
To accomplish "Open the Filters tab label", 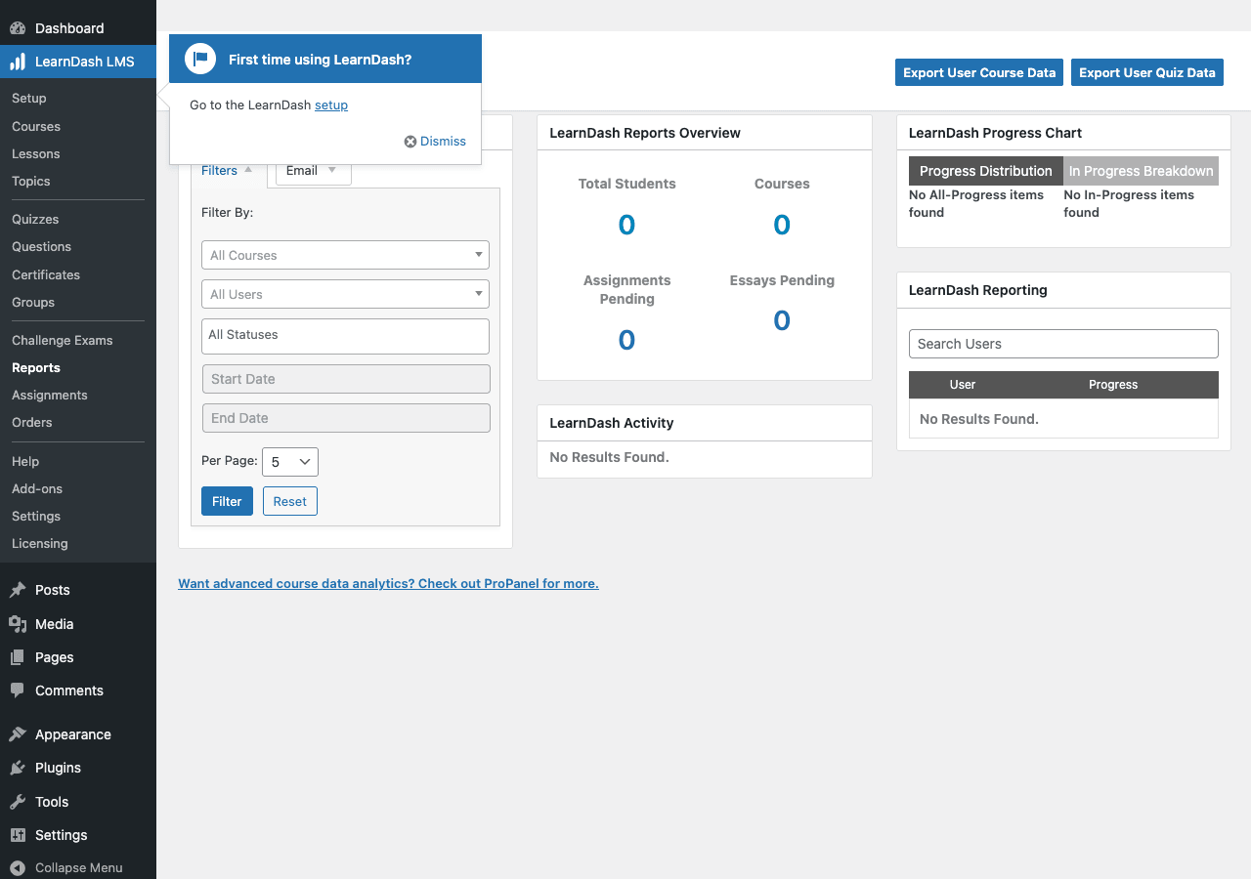I will 219,170.
